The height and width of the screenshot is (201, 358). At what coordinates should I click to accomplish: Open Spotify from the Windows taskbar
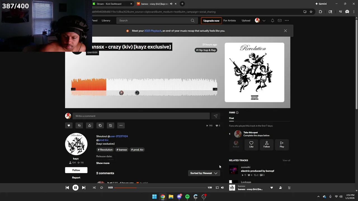point(187,197)
